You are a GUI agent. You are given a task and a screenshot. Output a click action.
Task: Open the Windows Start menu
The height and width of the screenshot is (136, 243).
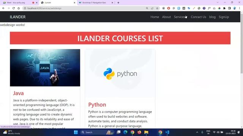[x=76, y=132]
